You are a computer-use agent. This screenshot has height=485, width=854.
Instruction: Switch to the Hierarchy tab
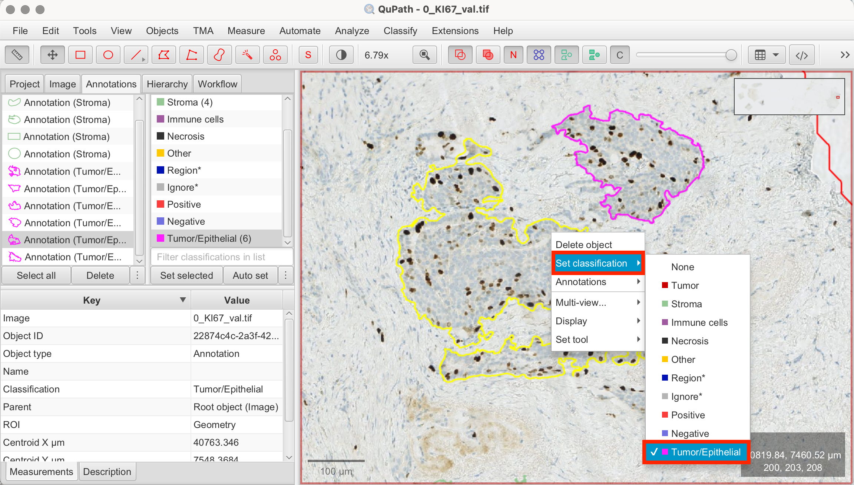click(x=167, y=84)
